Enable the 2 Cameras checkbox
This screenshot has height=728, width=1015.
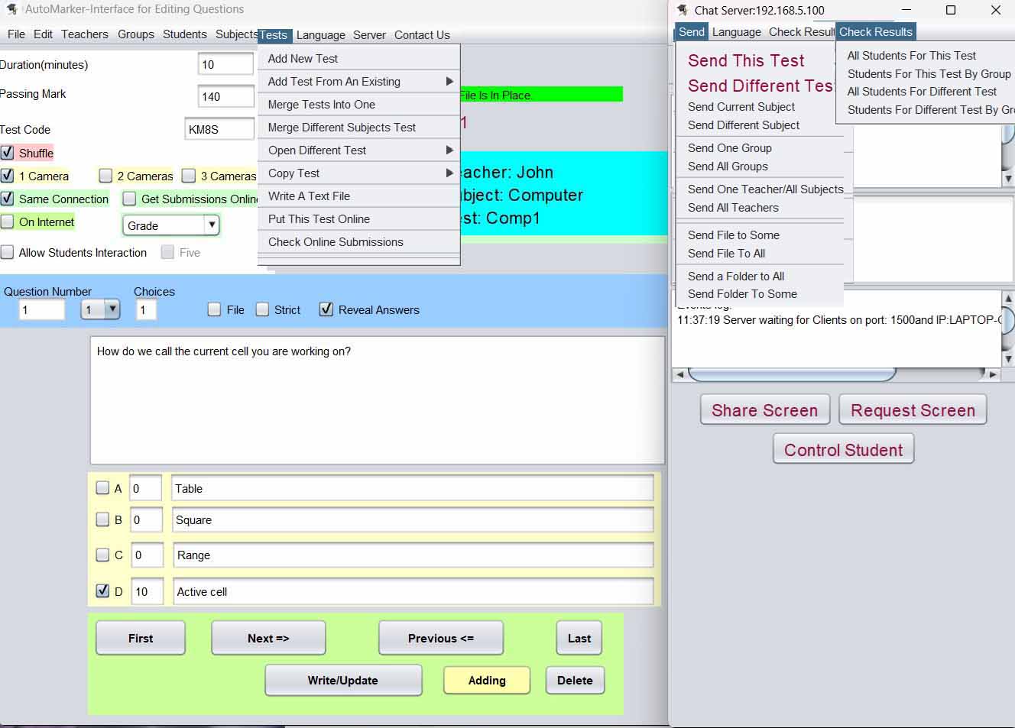click(x=106, y=176)
